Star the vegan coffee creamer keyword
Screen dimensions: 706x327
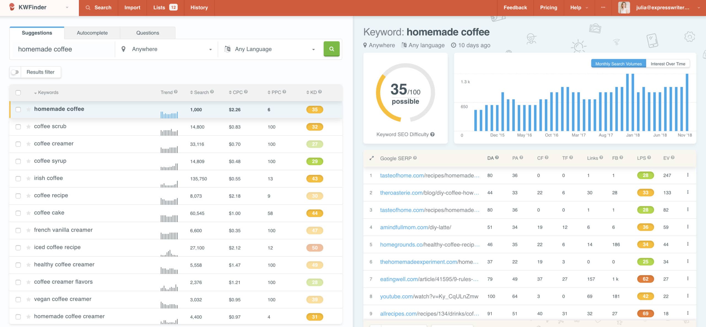[x=28, y=299]
